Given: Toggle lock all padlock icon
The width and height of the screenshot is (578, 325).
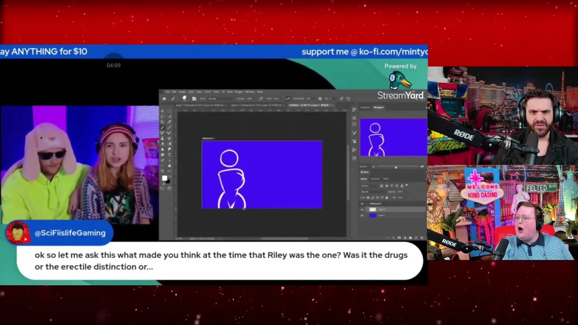Looking at the screenshot, I should click(x=387, y=198).
